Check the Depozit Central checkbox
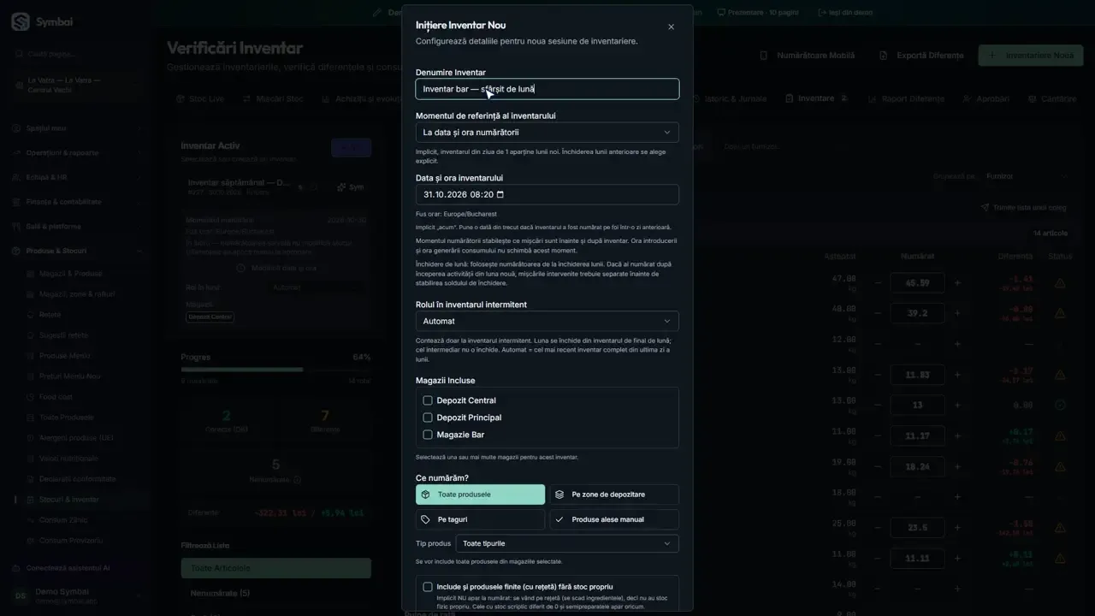Screen dimensions: 1095x616 (x=428, y=400)
